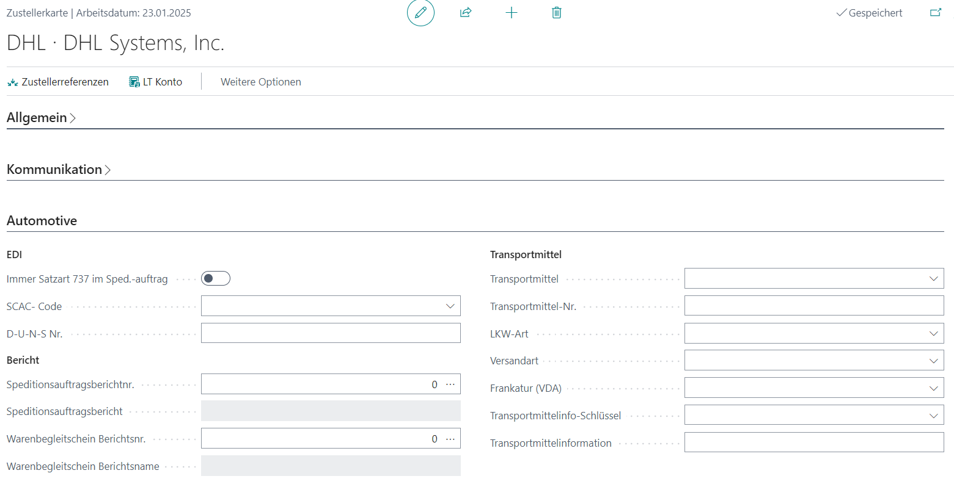Click the trash can delete icon
Viewport: 954px width, 487px height.
[556, 13]
